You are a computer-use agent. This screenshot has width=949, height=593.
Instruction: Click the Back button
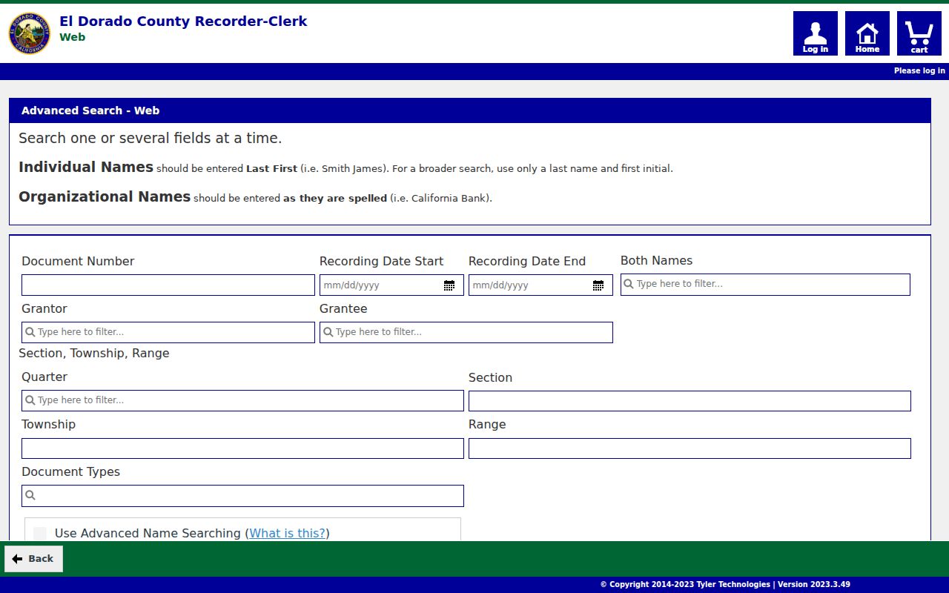33,559
